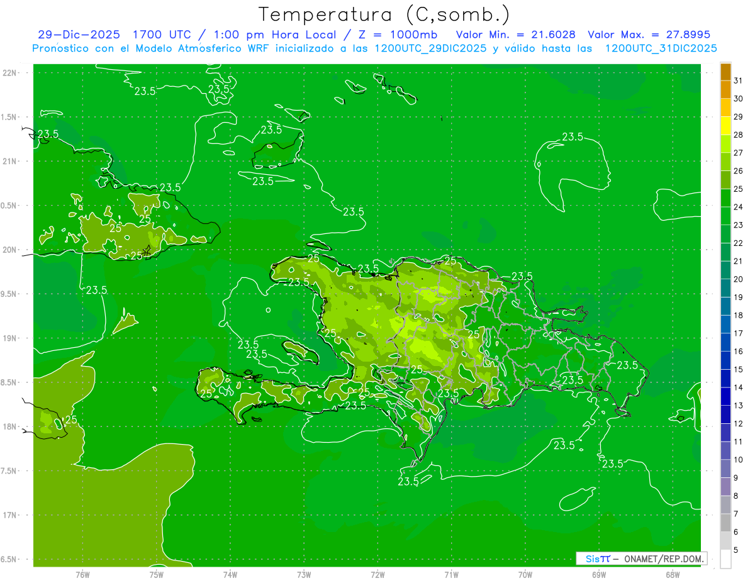Click the 69W longitude axis label
Screen dimensions: 755x583
pyautogui.click(x=599, y=575)
